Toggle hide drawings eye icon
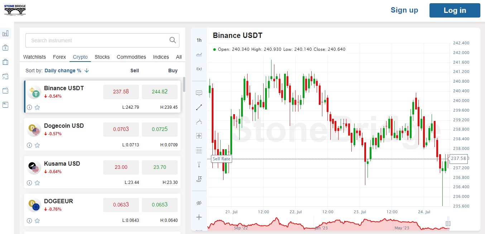This screenshot has width=485, height=234. [x=199, y=203]
